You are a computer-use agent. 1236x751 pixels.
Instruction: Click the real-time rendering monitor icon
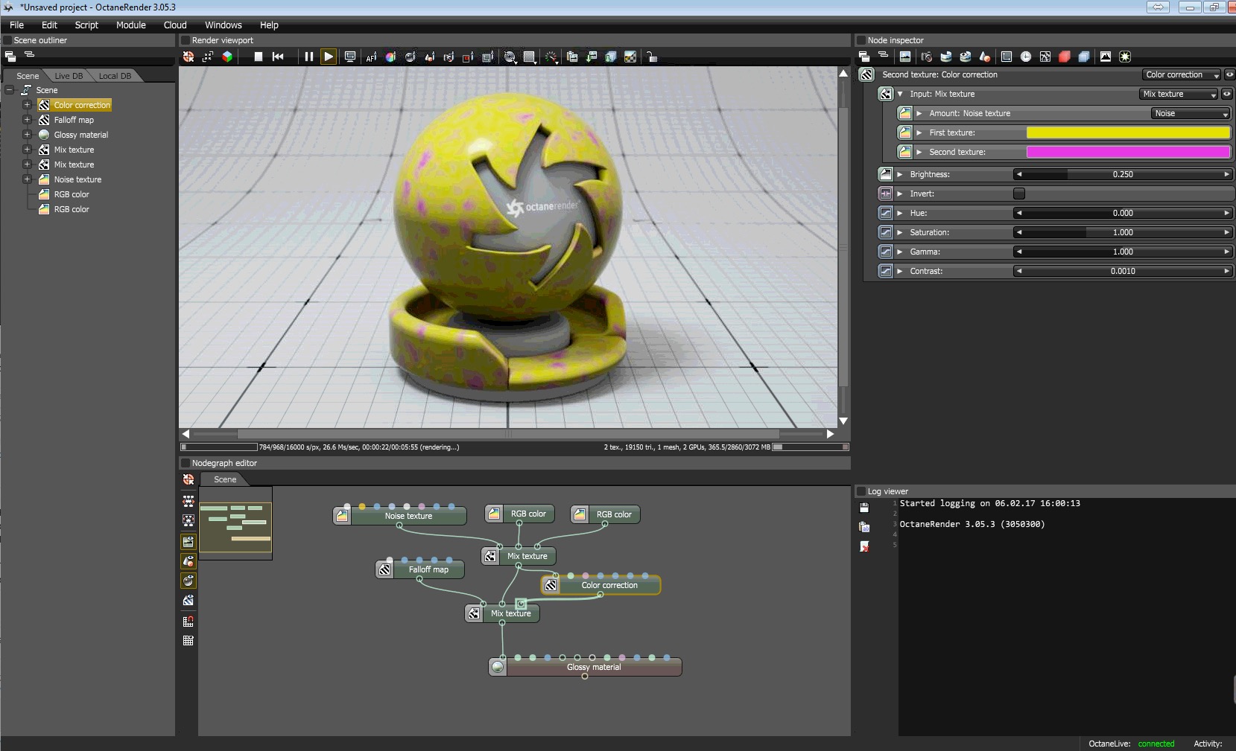tap(349, 57)
